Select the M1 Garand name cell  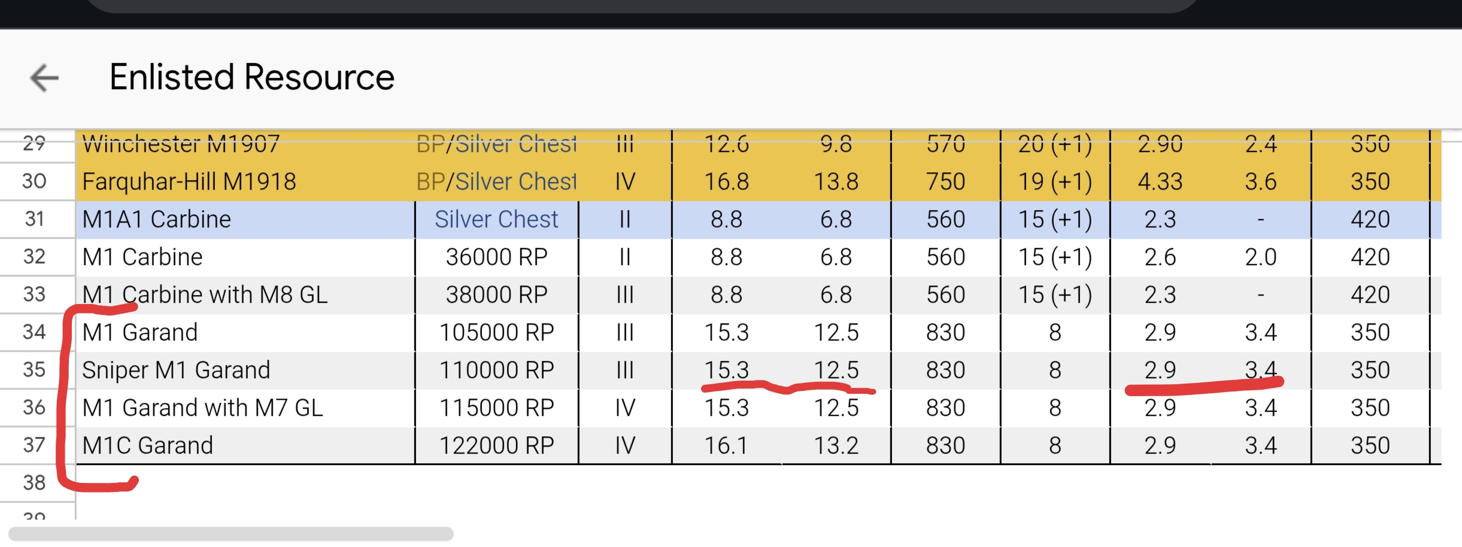[x=140, y=332]
